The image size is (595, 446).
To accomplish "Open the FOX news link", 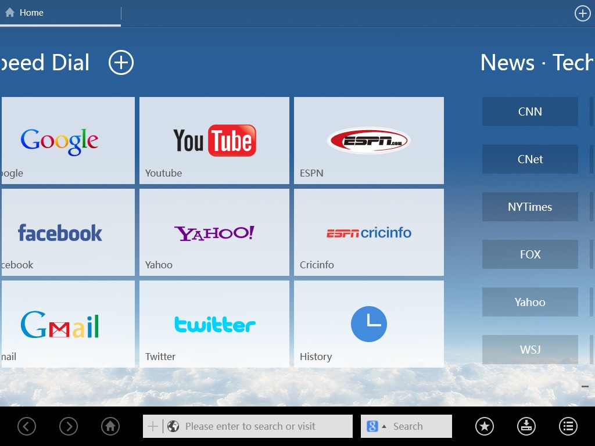I will coord(530,254).
